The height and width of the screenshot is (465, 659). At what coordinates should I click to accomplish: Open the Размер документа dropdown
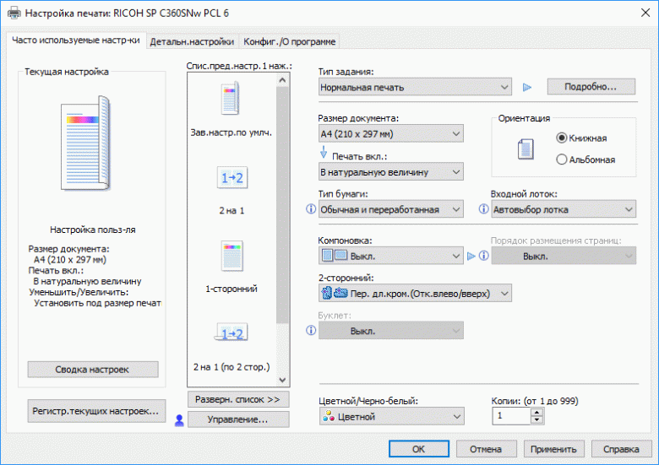(x=391, y=134)
